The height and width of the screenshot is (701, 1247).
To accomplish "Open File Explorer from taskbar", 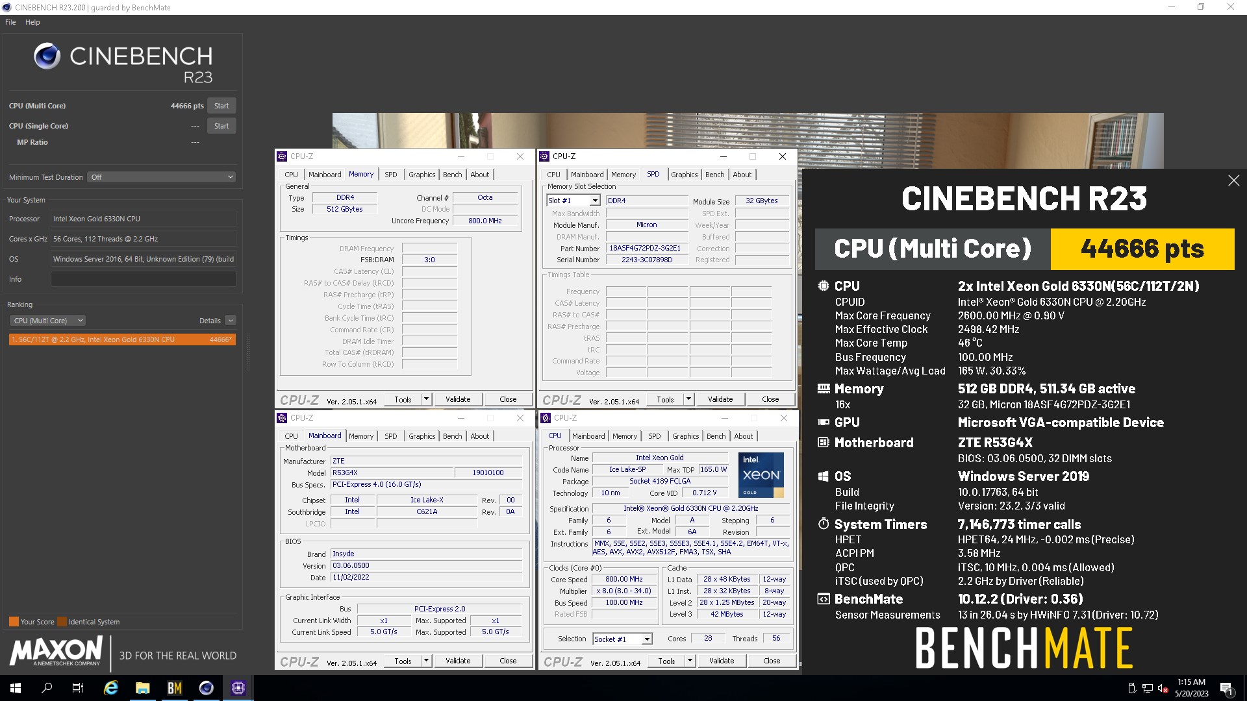I will pyautogui.click(x=143, y=688).
